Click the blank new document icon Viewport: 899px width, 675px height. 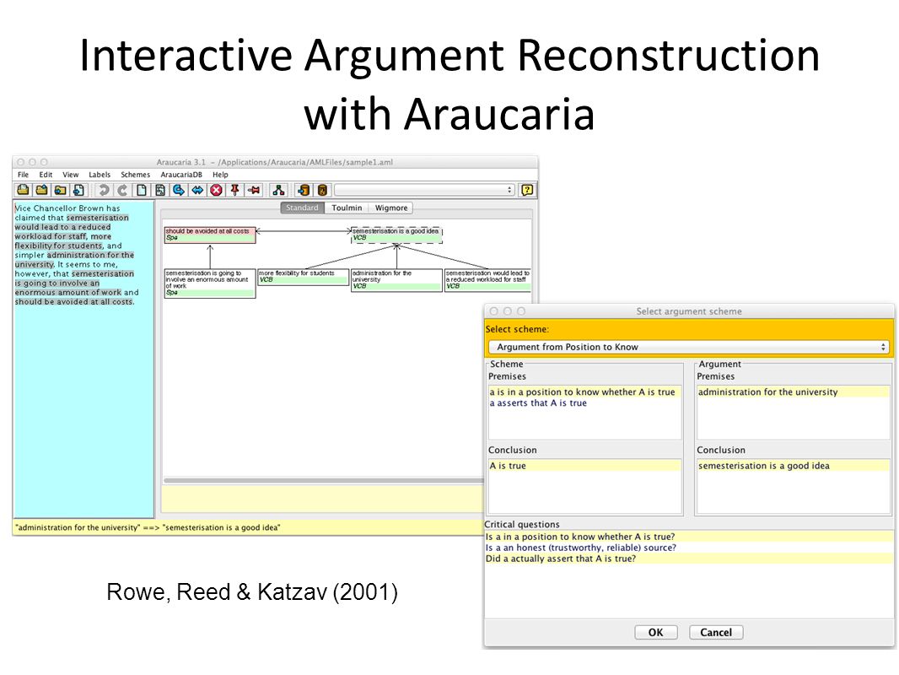(x=141, y=190)
